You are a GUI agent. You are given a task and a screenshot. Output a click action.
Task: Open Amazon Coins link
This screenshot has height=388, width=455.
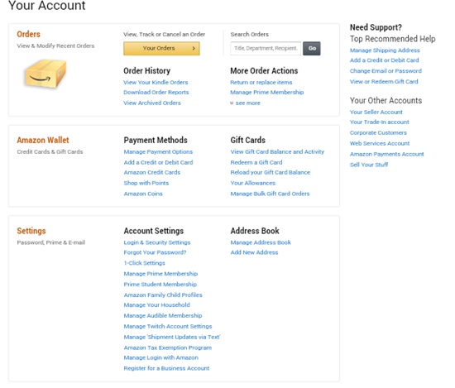click(143, 194)
